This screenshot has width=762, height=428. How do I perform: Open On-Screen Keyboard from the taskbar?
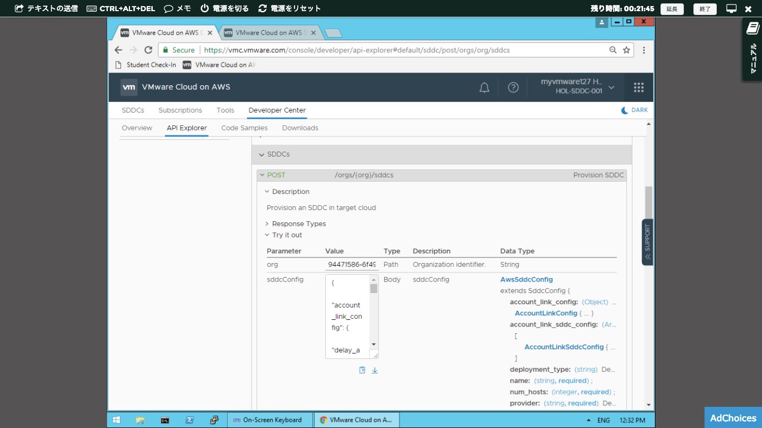270,420
